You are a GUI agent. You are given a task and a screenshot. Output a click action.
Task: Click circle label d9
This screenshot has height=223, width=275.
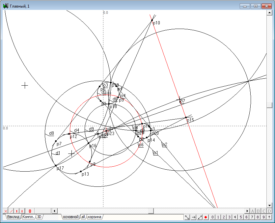pyautogui.click(x=91, y=129)
